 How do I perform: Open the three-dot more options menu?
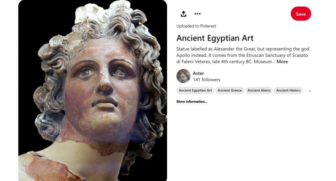[x=198, y=14]
